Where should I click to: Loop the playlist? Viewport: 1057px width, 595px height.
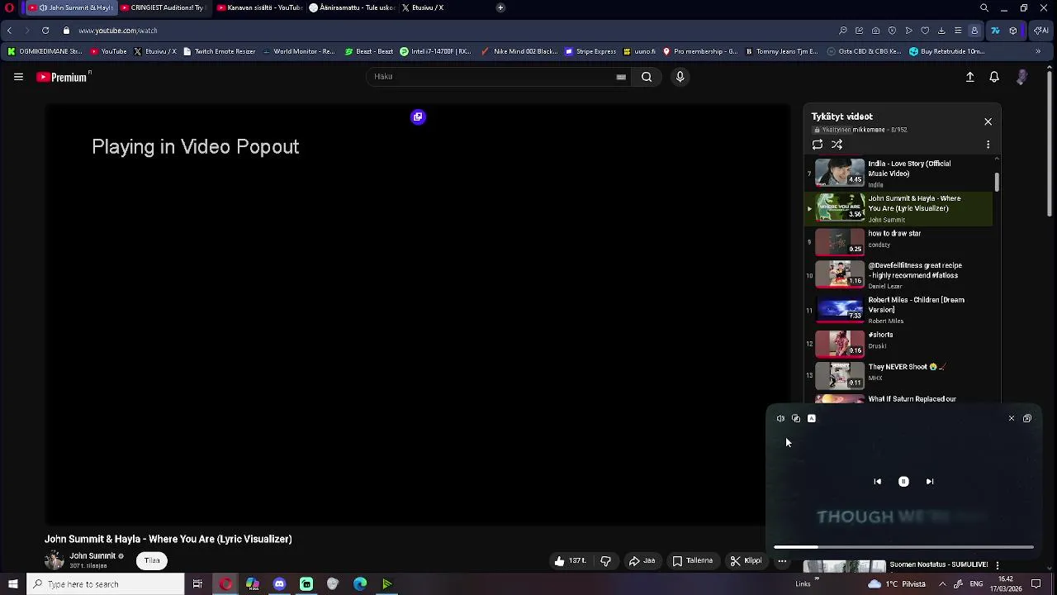tap(818, 145)
